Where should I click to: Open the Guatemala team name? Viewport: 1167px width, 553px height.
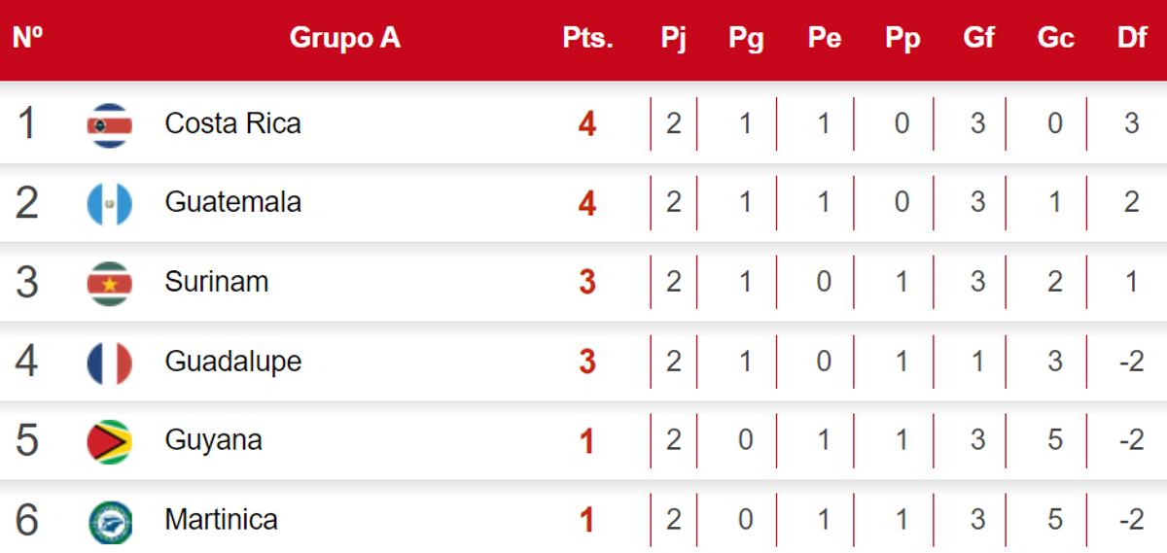[x=232, y=202]
